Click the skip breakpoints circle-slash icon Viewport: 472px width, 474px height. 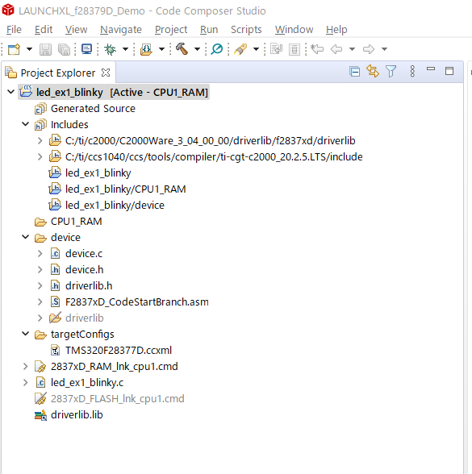click(217, 49)
